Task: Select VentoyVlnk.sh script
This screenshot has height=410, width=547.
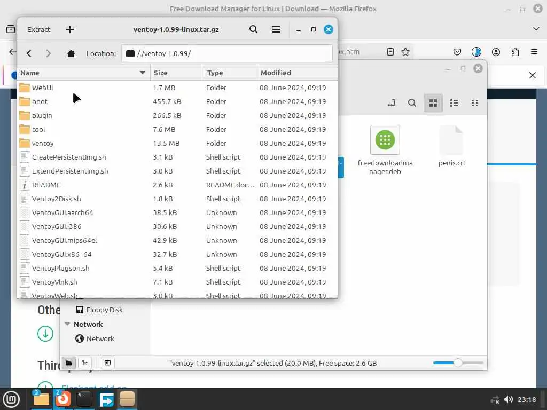Action: point(177,282)
